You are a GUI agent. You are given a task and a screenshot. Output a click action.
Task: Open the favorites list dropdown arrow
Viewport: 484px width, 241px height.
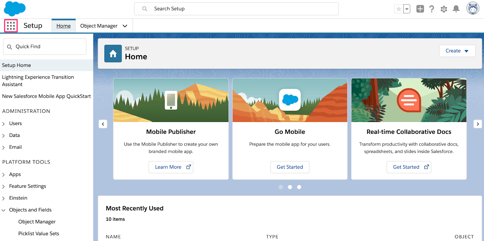click(x=407, y=9)
